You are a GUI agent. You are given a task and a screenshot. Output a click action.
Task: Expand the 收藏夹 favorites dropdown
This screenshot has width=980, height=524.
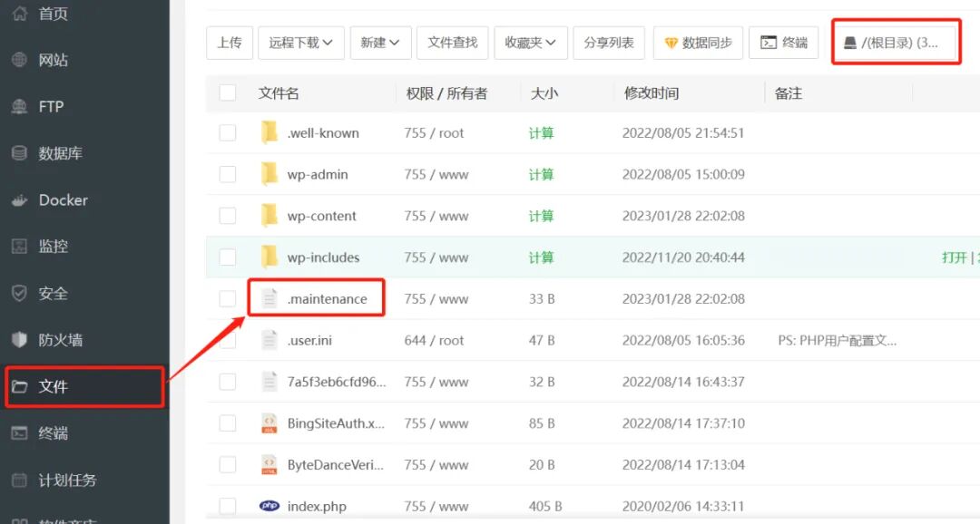pos(530,42)
